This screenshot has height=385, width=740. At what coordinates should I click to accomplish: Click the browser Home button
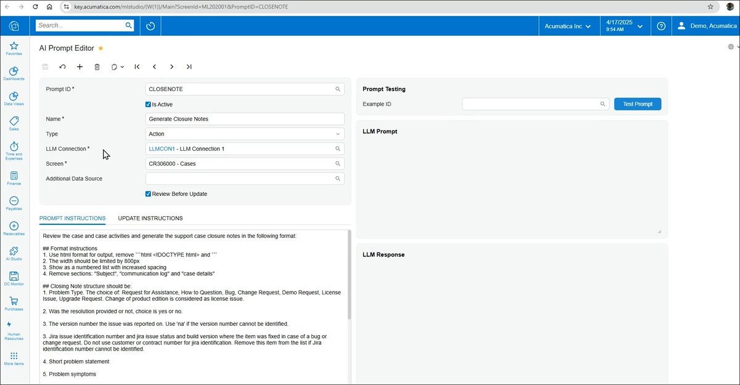[49, 7]
